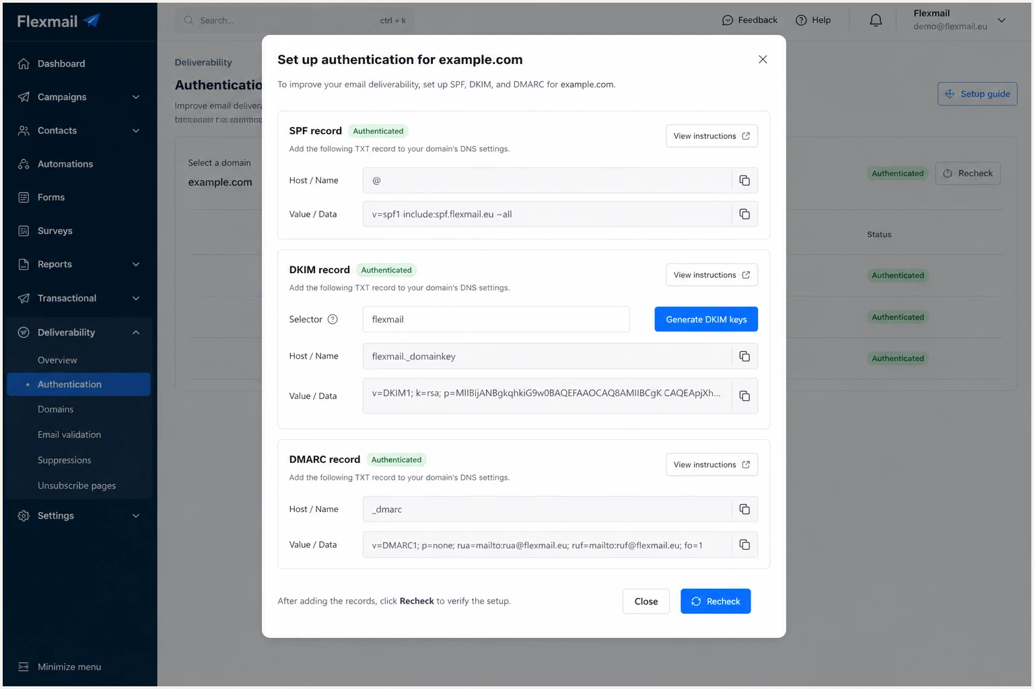Expand the Contacts menu chevron
Screen dimensions: 1034x689
[x=136, y=131]
